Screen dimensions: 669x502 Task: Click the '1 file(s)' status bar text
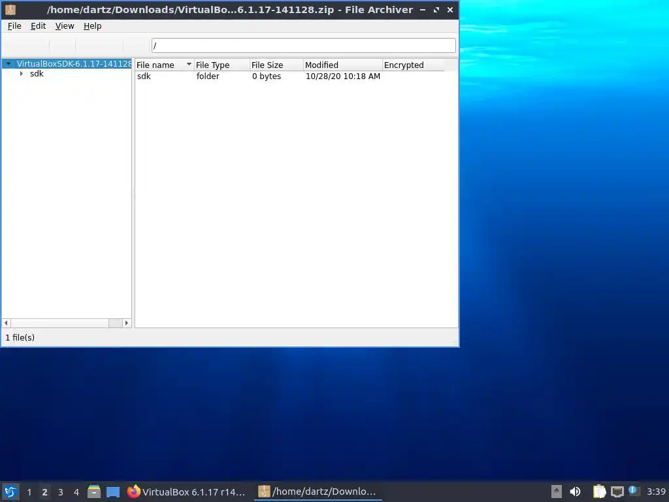click(x=20, y=338)
